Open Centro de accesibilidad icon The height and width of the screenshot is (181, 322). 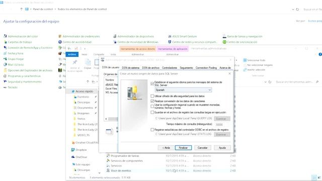(60, 42)
